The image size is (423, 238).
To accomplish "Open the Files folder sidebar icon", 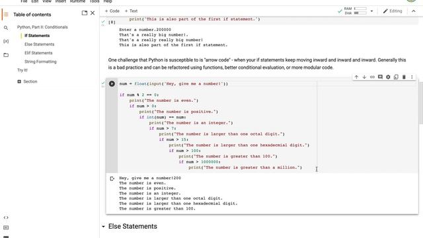I will (x=6, y=55).
